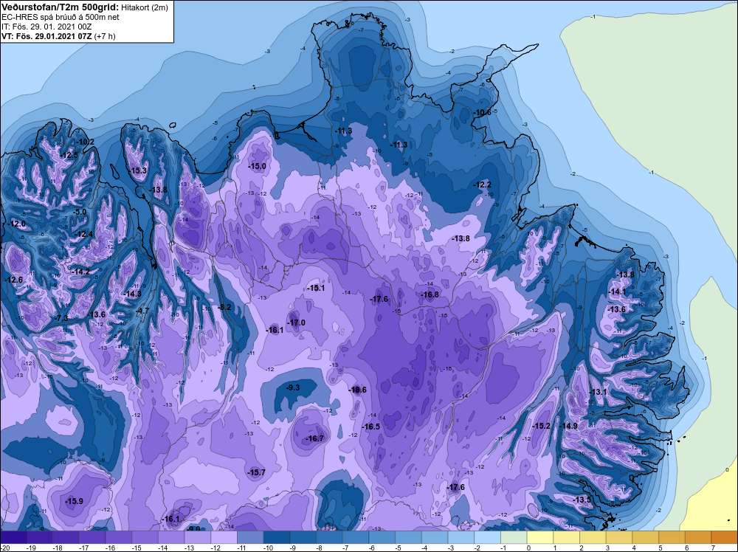Screen dimensions: 738x552
Task: Click the -14.1 temperature label
Action: (x=617, y=292)
